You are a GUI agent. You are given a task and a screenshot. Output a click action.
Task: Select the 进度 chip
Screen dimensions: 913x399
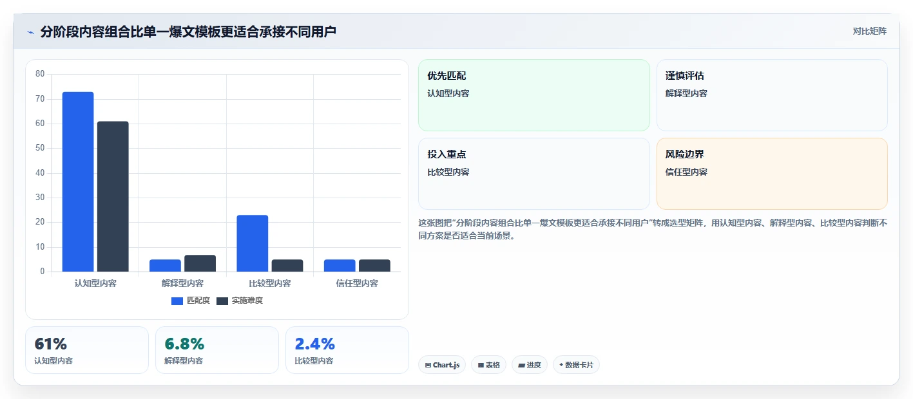pos(530,365)
